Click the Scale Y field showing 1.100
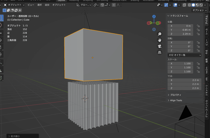The height and width of the screenshot is (138, 210). tap(180, 68)
